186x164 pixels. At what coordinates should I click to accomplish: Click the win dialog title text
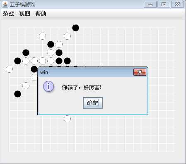pyautogui.click(x=44, y=72)
